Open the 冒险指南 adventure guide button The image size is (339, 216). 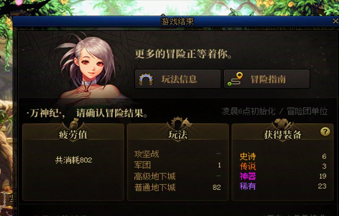pos(267,79)
